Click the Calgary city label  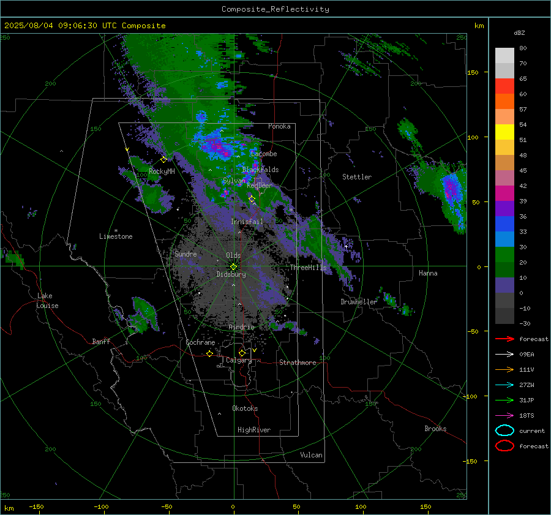coord(239,360)
